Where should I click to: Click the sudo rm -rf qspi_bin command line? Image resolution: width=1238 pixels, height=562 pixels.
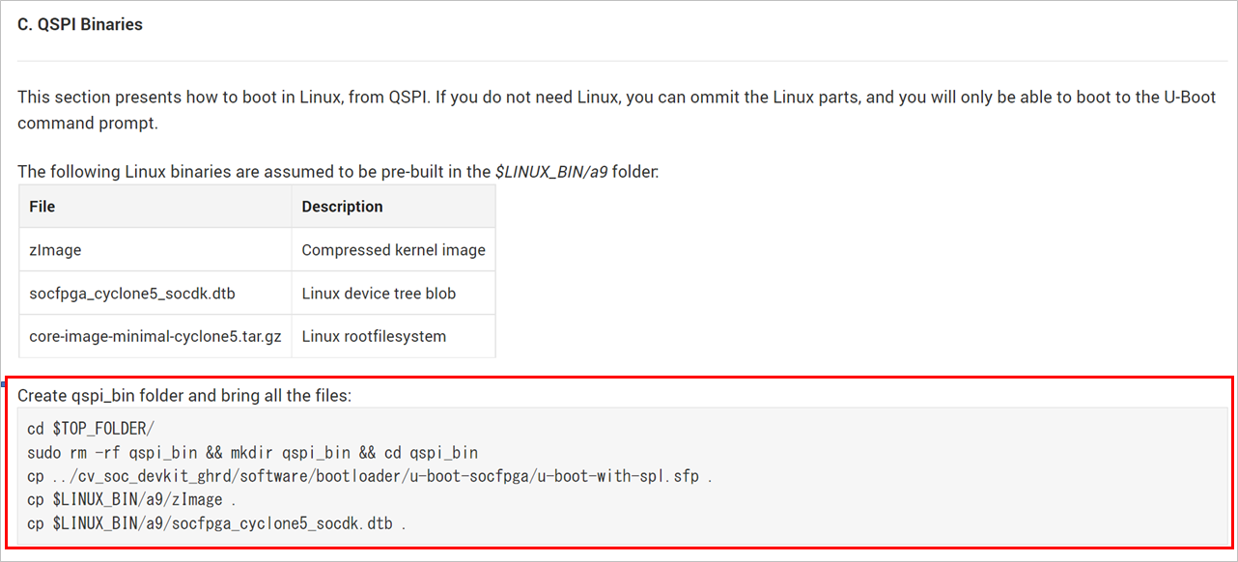[253, 453]
